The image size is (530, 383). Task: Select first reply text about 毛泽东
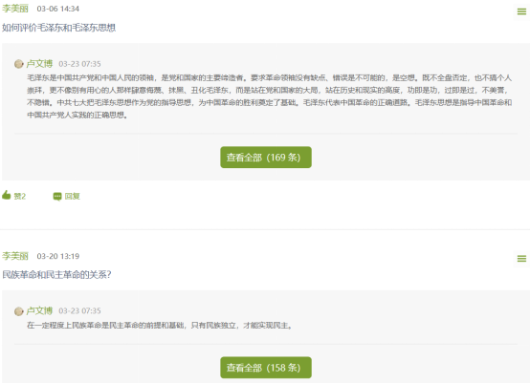[x=270, y=96]
